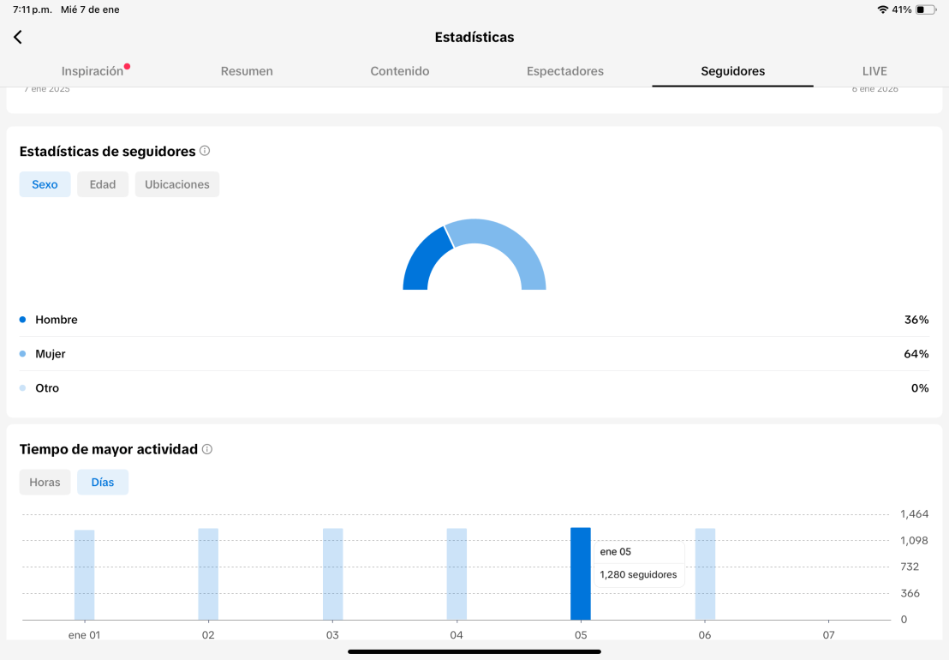Select the Edad filter chip
The width and height of the screenshot is (949, 660).
[102, 184]
